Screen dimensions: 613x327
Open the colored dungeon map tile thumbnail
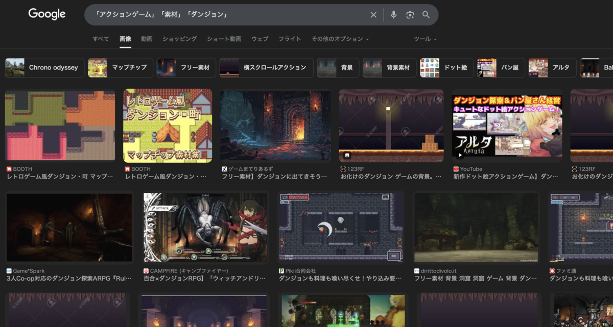click(60, 126)
